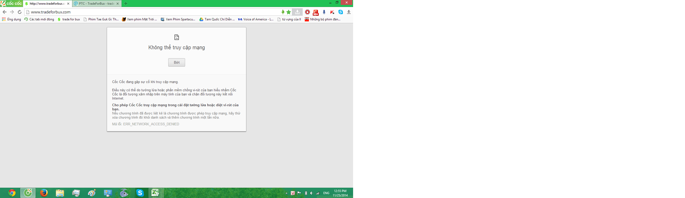Open the Các tab mới đóng bookmark
Image resolution: width=685 pixels, height=198 pixels.
(x=39, y=19)
